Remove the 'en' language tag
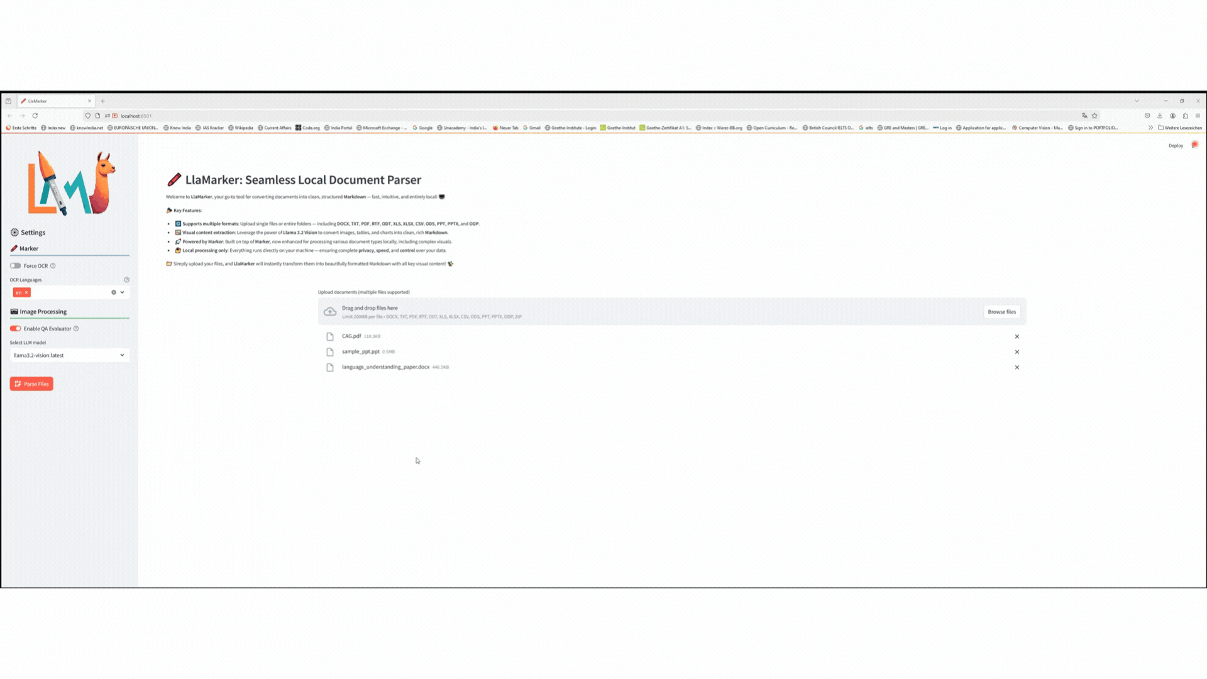The width and height of the screenshot is (1207, 679). [26, 292]
